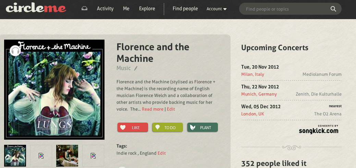
Task: Click the search magnifier icon
Action: pyautogui.click(x=333, y=9)
